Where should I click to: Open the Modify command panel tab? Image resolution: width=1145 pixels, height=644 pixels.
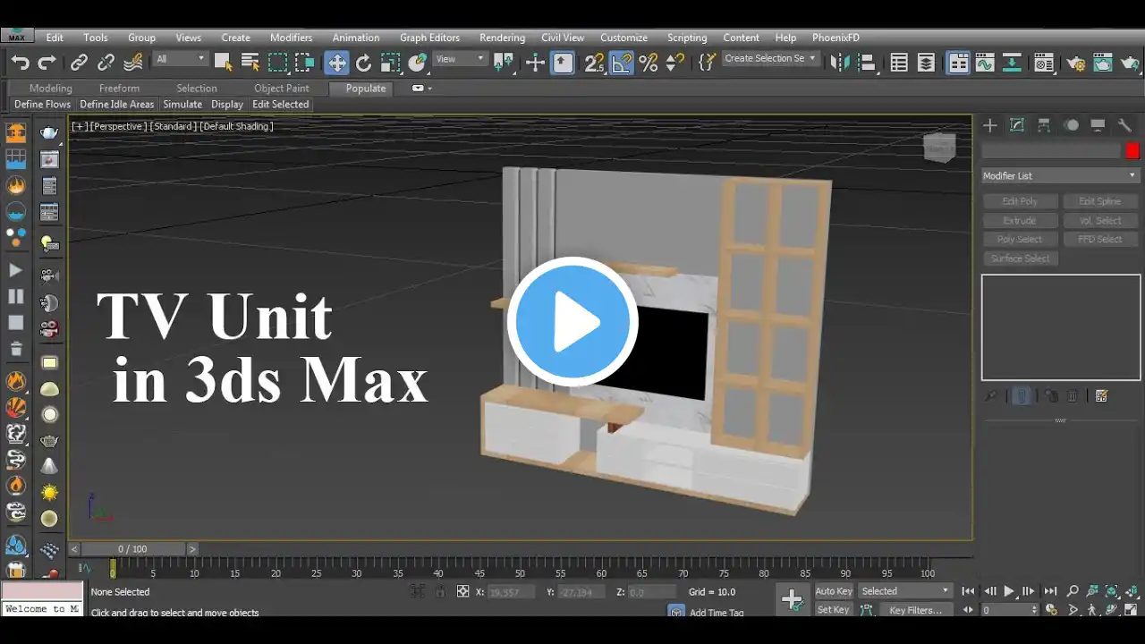[1017, 125]
